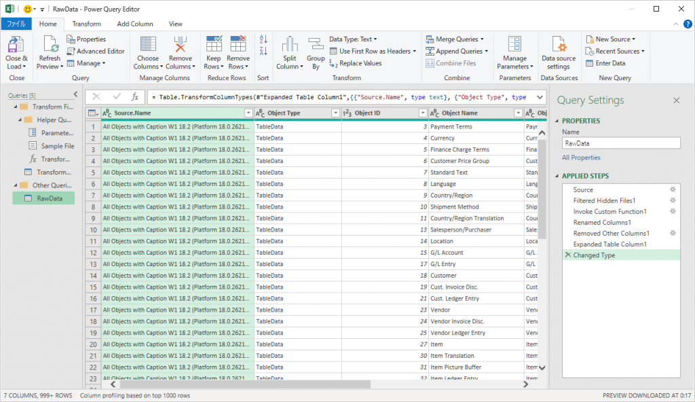Screen dimensions: 695x402
Task: Click the Manage Parameters icon
Action: coord(514,45)
